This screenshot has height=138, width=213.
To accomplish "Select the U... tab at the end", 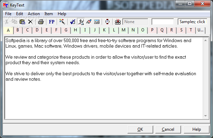I will click(x=201, y=30).
